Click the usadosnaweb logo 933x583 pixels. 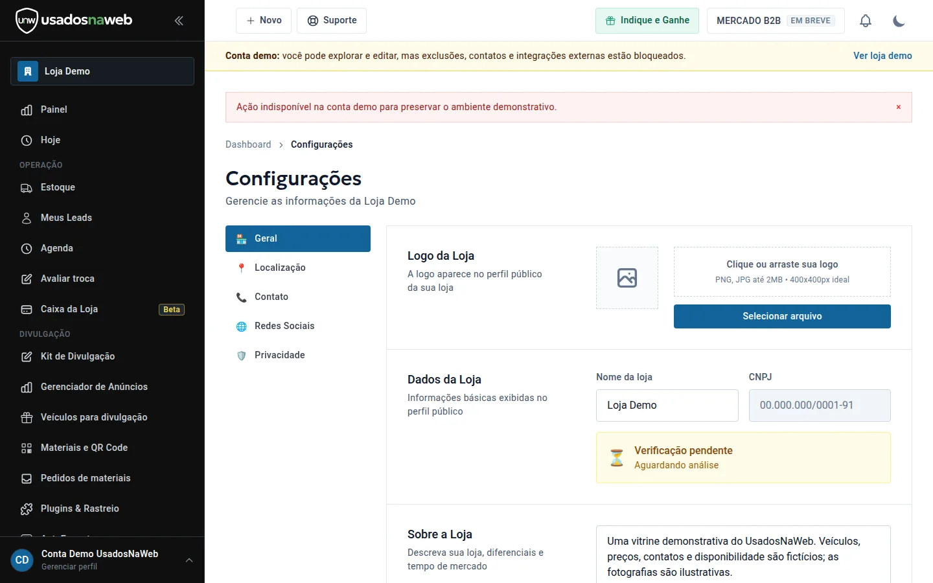pos(74,20)
